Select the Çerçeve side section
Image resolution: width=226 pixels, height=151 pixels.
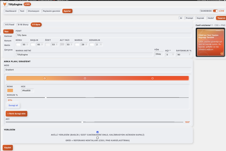(8, 50)
